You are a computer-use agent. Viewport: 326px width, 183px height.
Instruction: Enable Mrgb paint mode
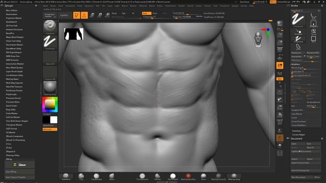coord(114,13)
